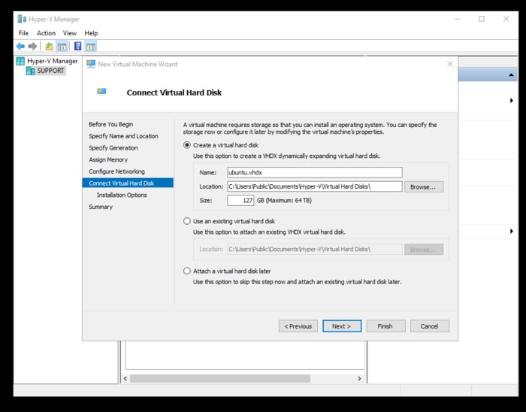526x412 pixels.
Task: Open the blue Help question-mark icon
Action: pos(77,46)
